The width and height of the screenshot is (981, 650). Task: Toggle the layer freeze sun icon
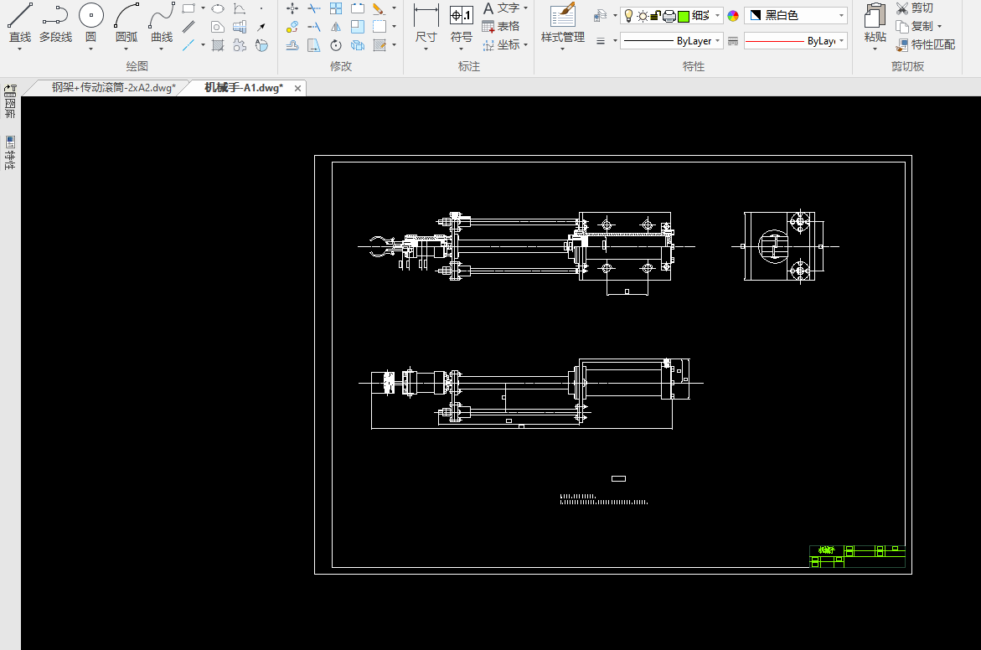[x=643, y=16]
